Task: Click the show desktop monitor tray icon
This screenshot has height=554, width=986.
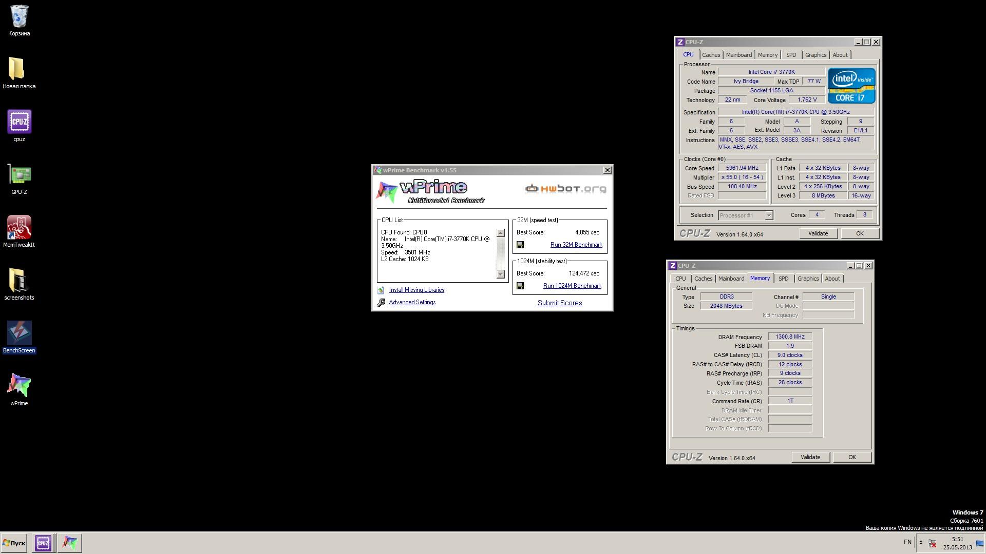Action: (980, 543)
